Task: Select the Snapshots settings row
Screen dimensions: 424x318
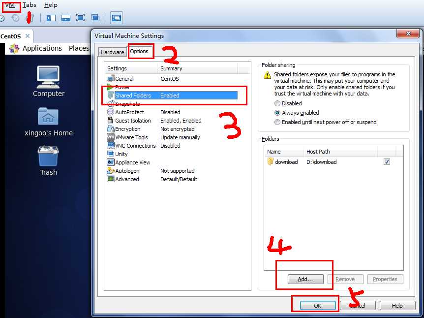Action: pyautogui.click(x=172, y=104)
